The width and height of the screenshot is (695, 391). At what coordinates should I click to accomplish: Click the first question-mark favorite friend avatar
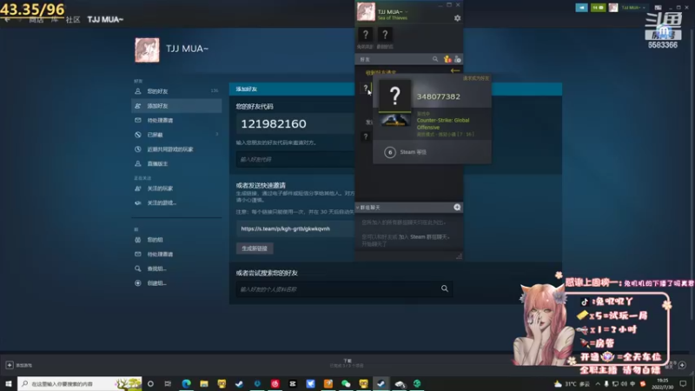point(365,35)
